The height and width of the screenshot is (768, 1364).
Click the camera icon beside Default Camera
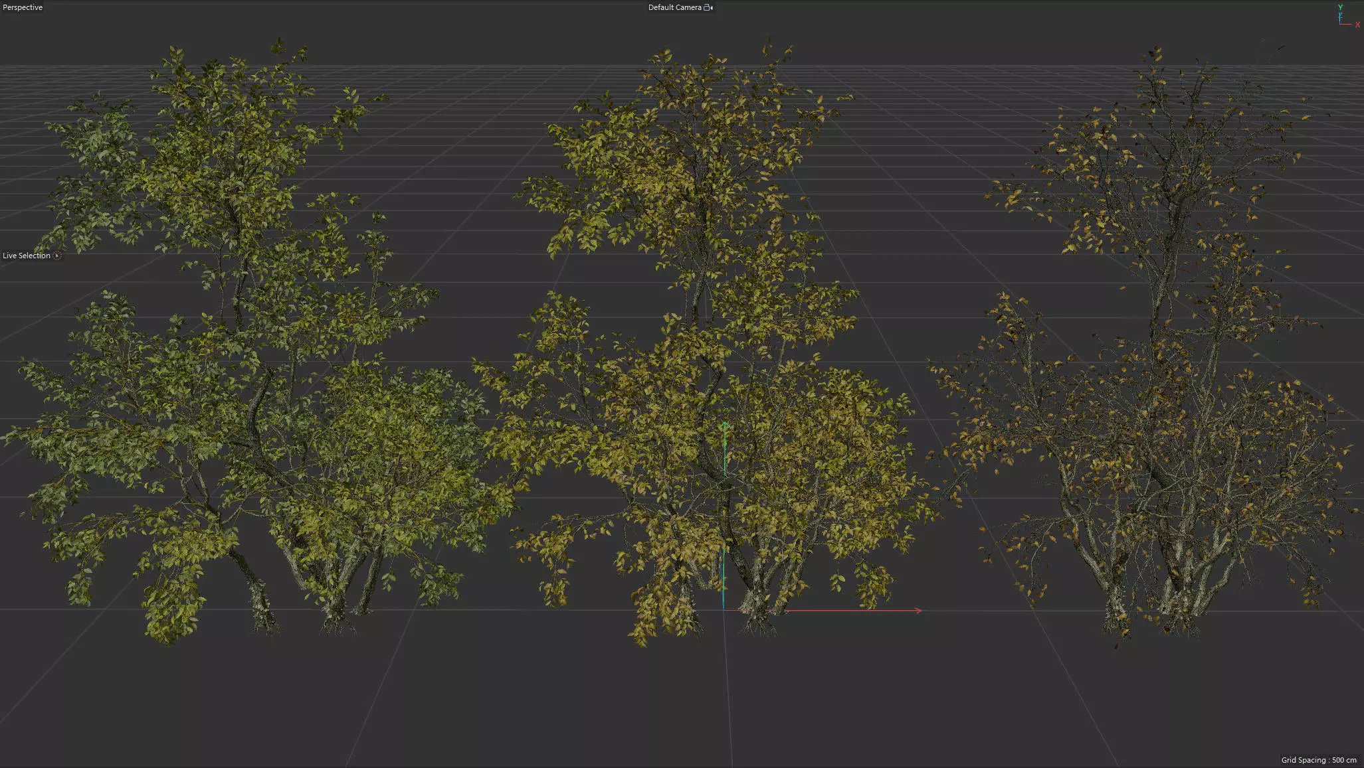(708, 7)
